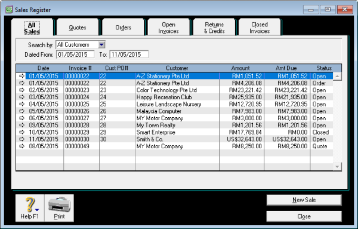The image size is (358, 229).
Task: Click amount RM17,769.84
Action: pyautogui.click(x=245, y=132)
